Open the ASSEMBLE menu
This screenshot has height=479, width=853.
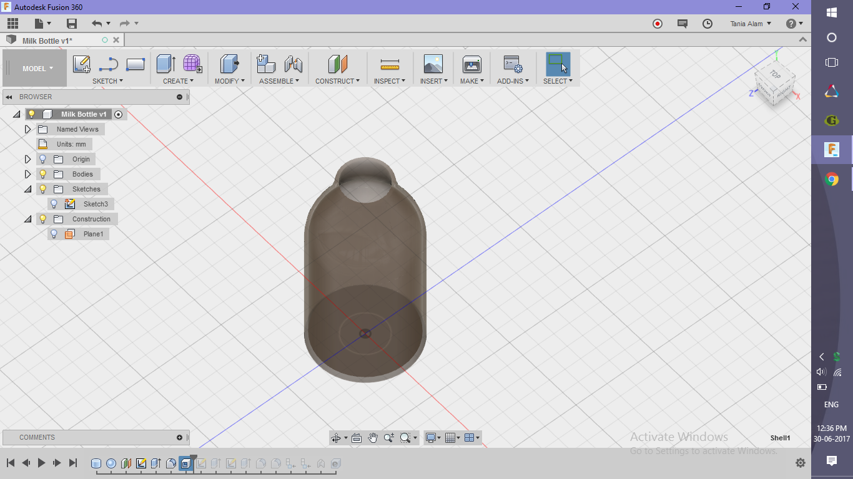[279, 81]
